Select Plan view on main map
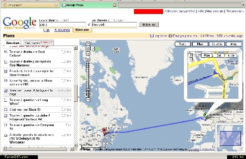The height and width of the screenshot is (159, 246). (200, 44)
